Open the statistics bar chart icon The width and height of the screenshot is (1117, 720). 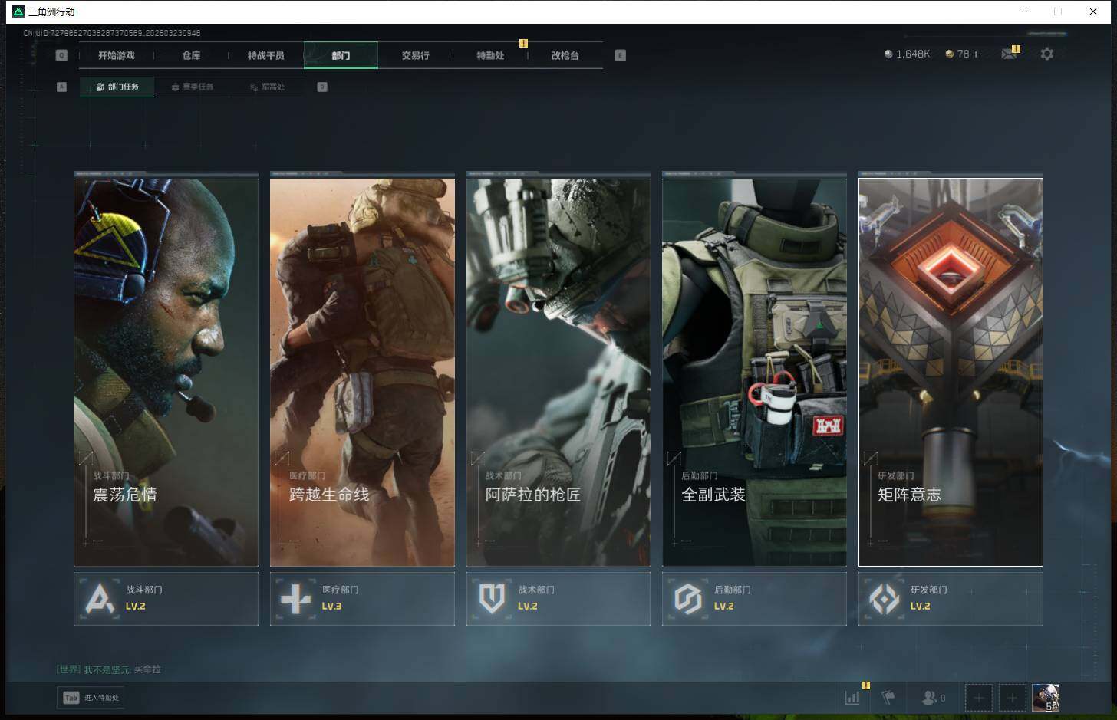pos(852,698)
